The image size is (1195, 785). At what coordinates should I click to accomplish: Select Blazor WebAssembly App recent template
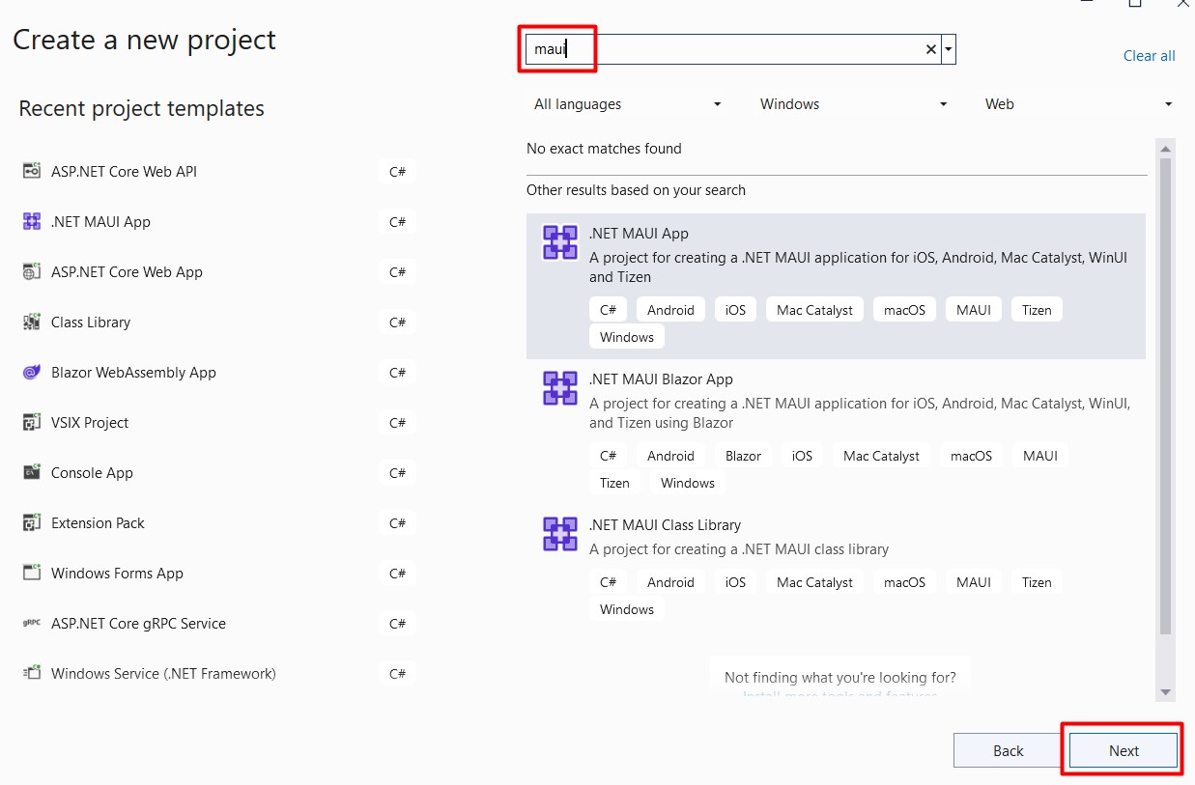point(218,372)
